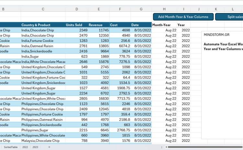Select cell India,Fortune Cookie

pyautogui.click(x=43, y=41)
